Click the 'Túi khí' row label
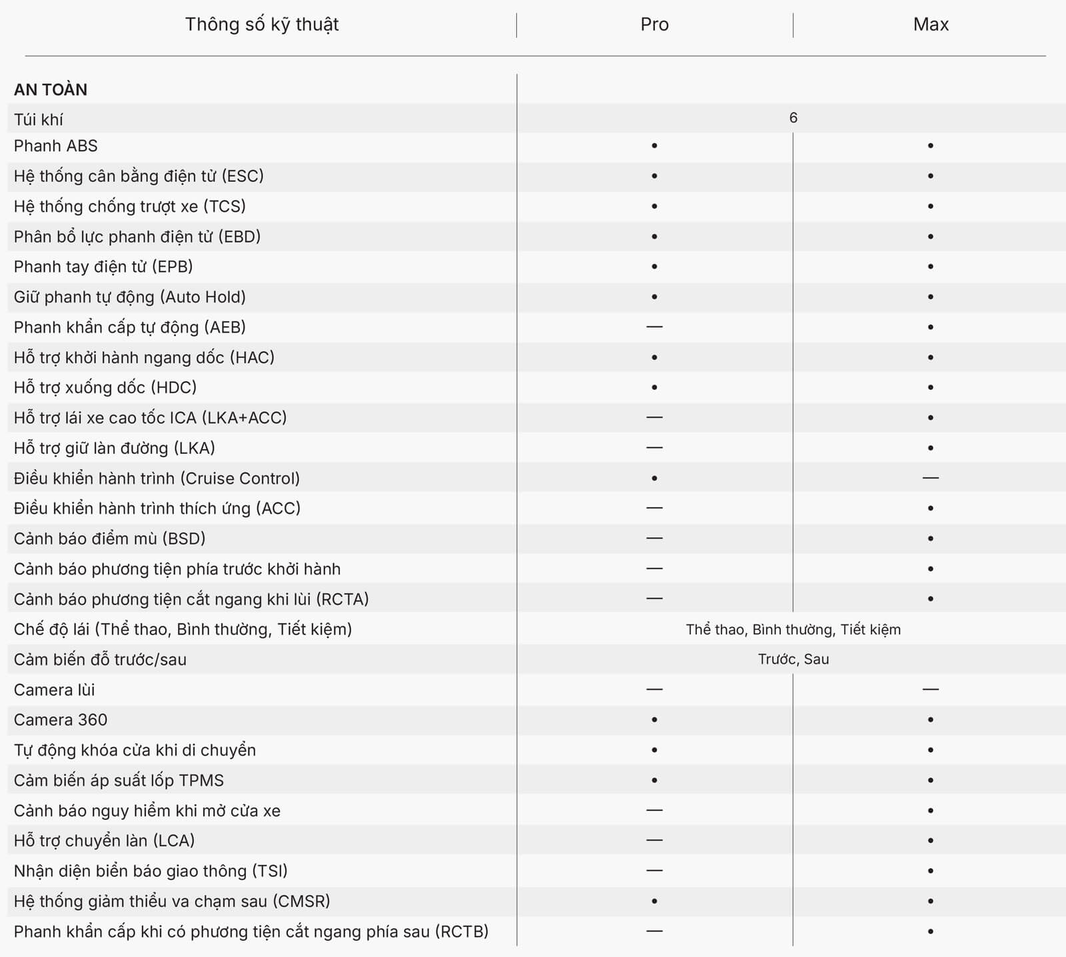Viewport: 1066px width, 957px height. tap(39, 120)
